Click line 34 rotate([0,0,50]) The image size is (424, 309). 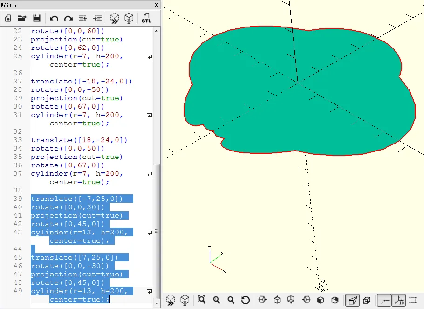pos(68,148)
